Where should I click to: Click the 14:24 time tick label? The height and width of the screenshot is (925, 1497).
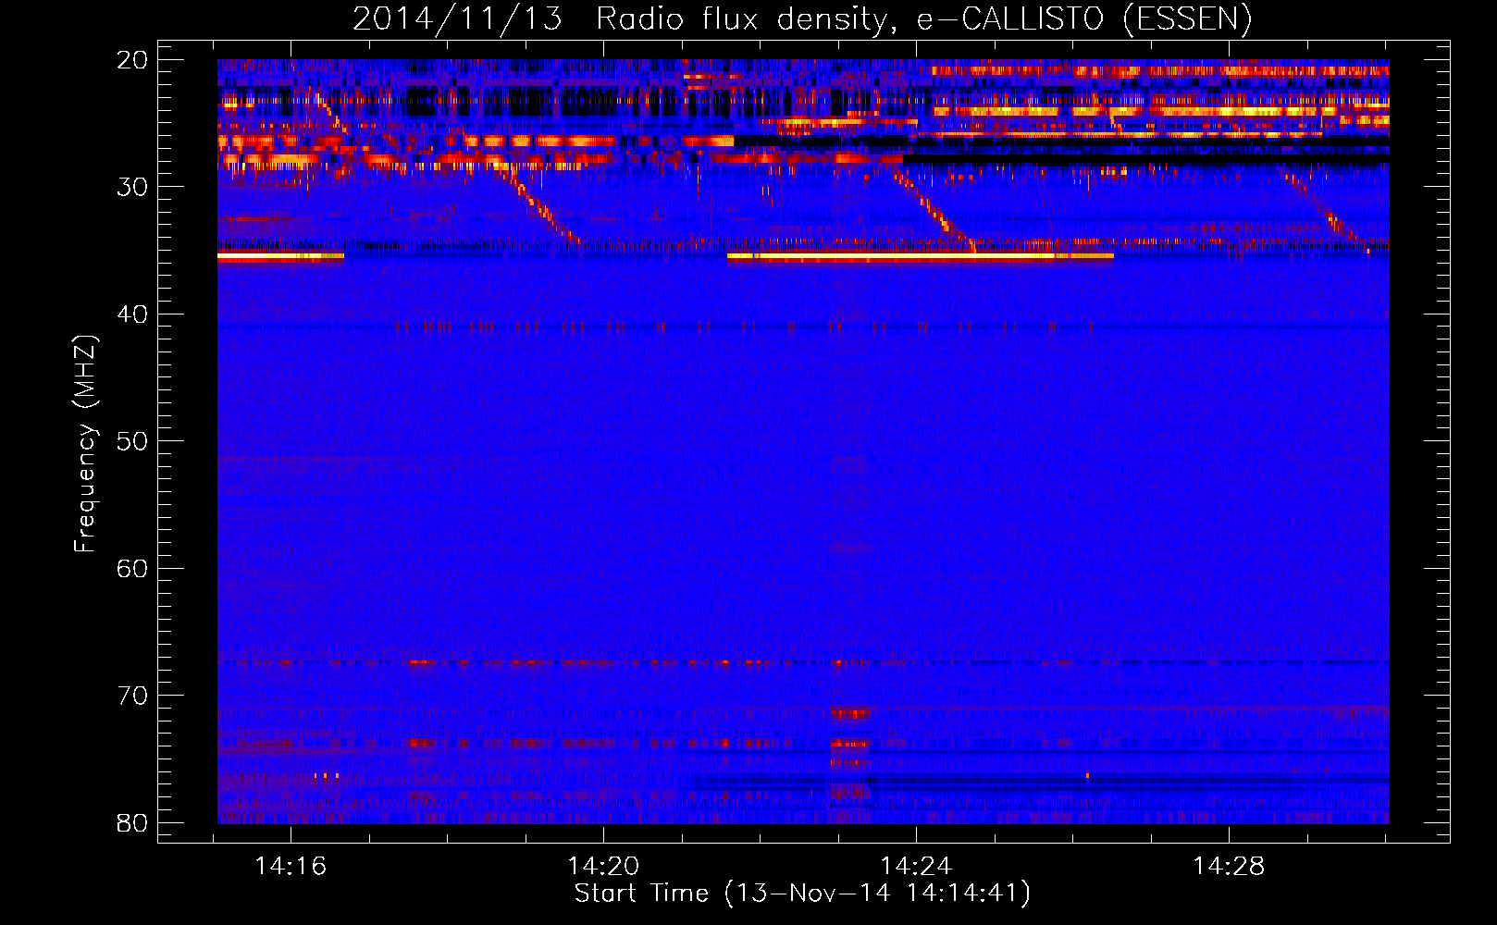[916, 867]
